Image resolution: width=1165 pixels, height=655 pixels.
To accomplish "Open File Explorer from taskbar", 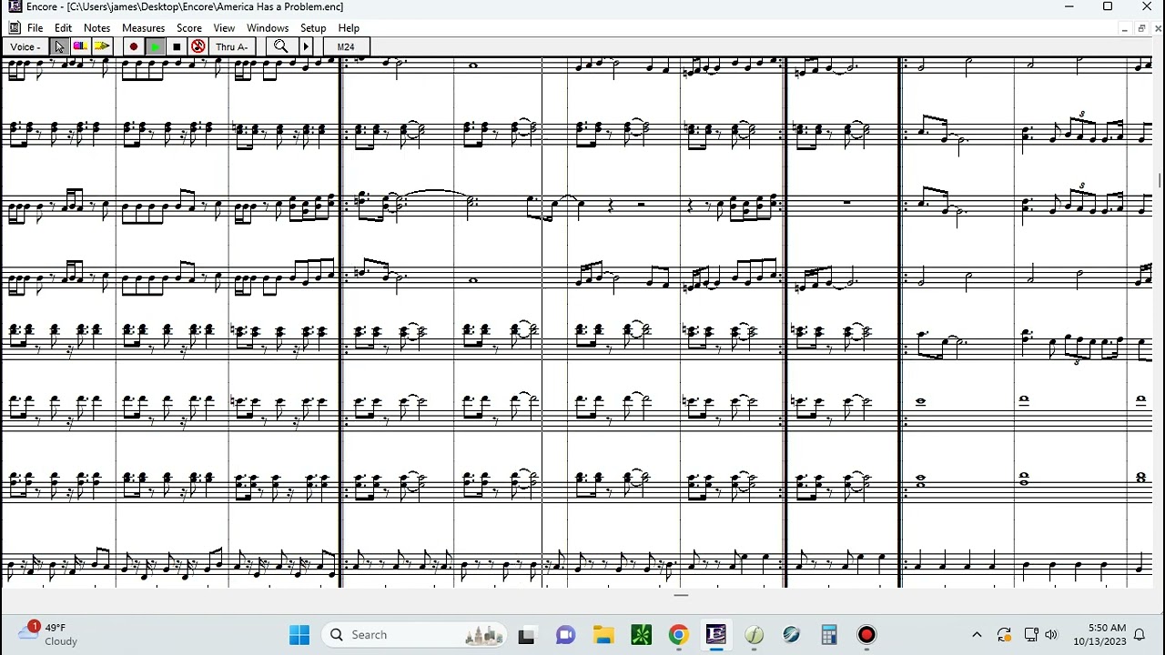I will click(x=603, y=635).
